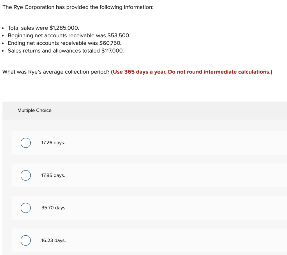Click the "17.26 days." answer text
The height and width of the screenshot is (255, 287).
(53, 143)
